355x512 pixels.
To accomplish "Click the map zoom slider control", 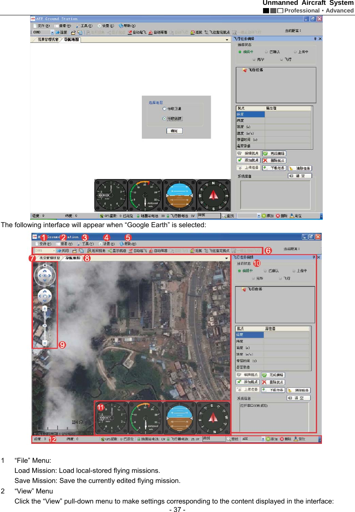I will click(x=45, y=326).
